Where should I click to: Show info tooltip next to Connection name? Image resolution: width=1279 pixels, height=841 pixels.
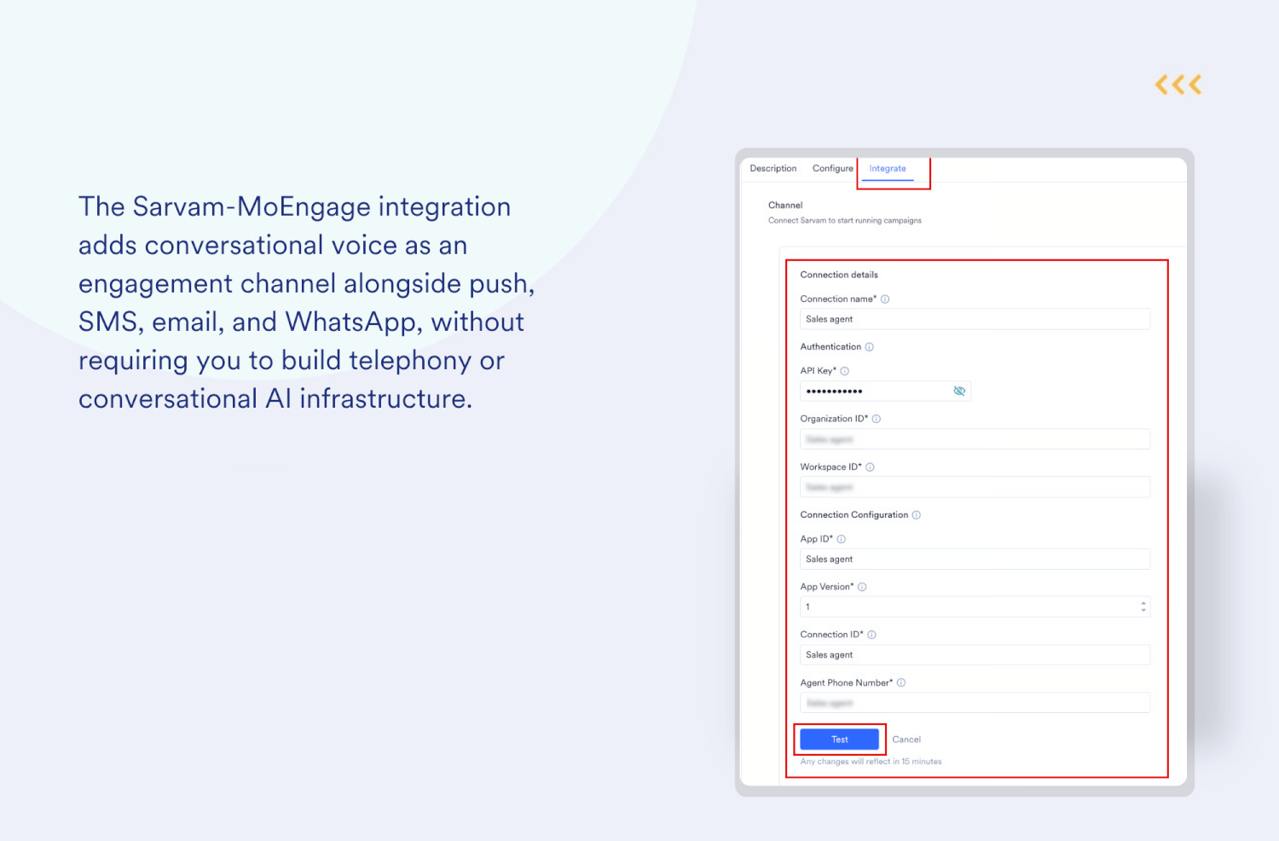pyautogui.click(x=885, y=299)
